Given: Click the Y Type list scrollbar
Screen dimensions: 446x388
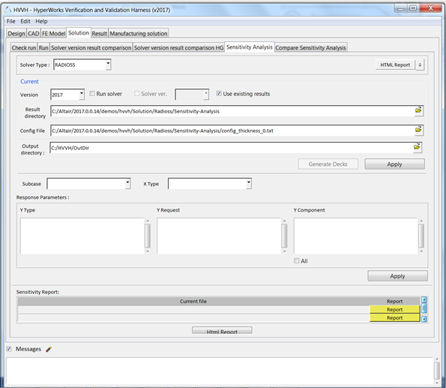Looking at the screenshot, I should point(148,236).
